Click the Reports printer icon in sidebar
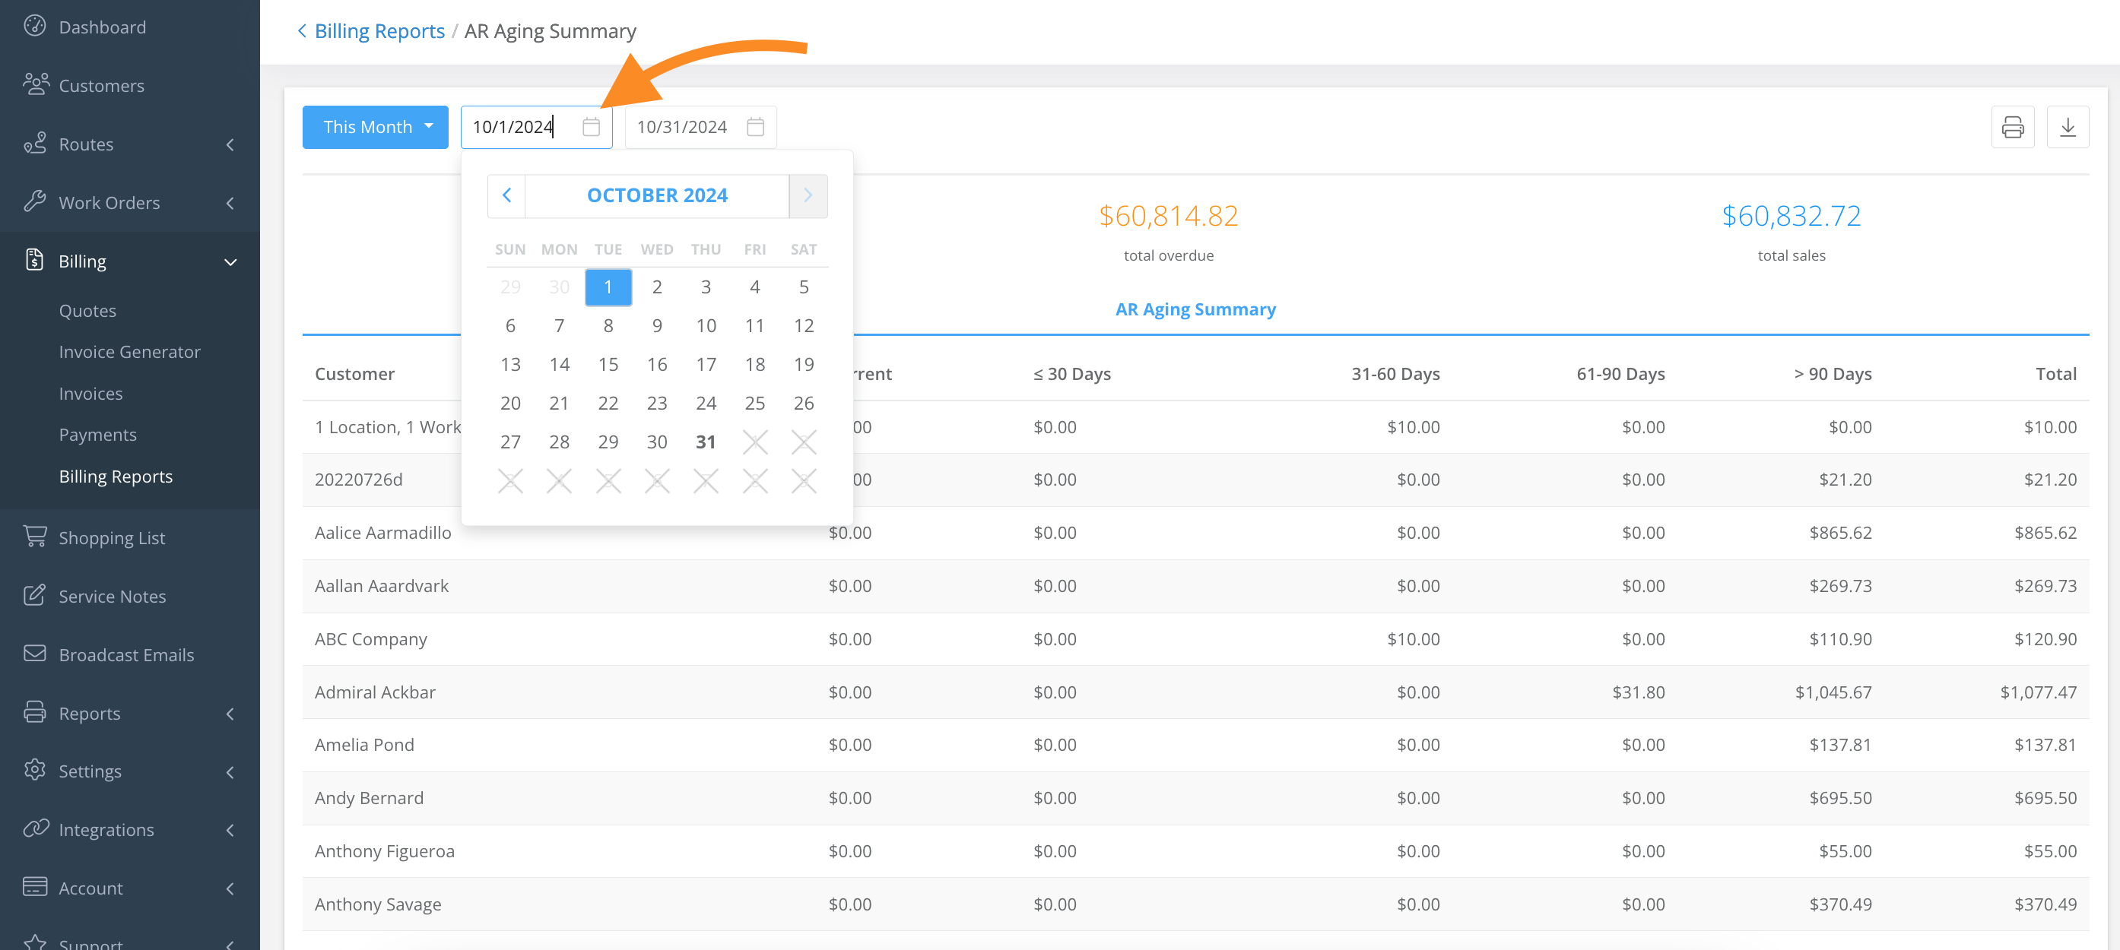 pyautogui.click(x=34, y=712)
